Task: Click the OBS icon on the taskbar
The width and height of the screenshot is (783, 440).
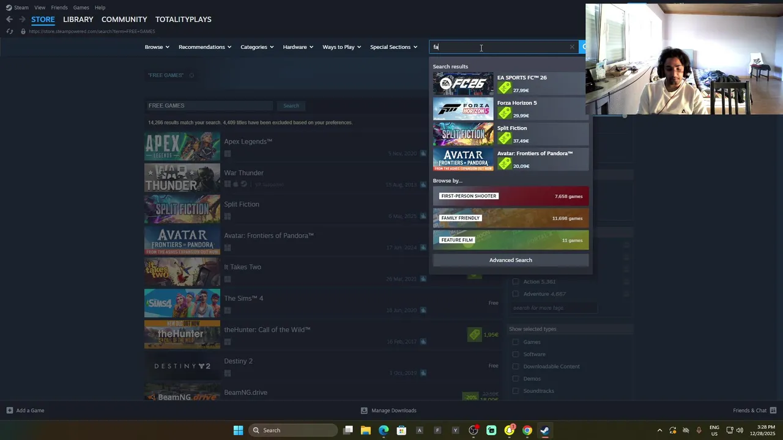Action: [x=473, y=430]
